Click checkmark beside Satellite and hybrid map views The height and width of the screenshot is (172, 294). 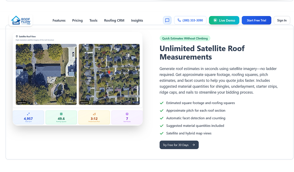coord(161,133)
